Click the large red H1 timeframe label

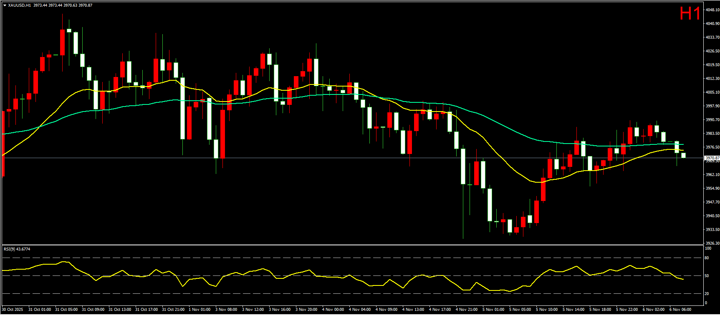coord(690,14)
